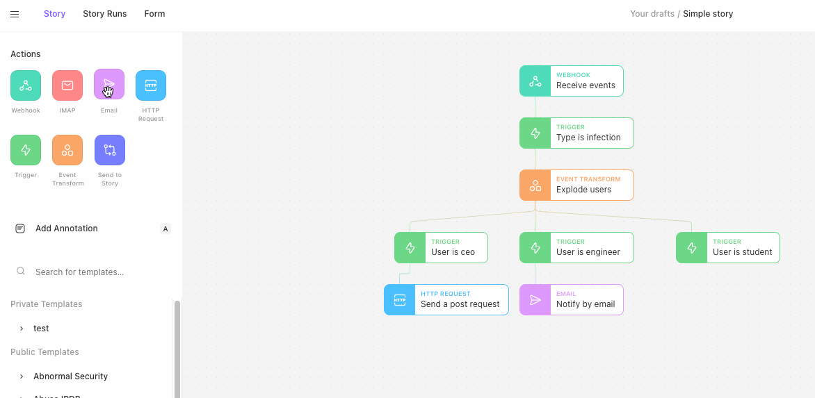Go to Your drafts breadcrumb
The image size is (815, 398).
click(x=652, y=14)
